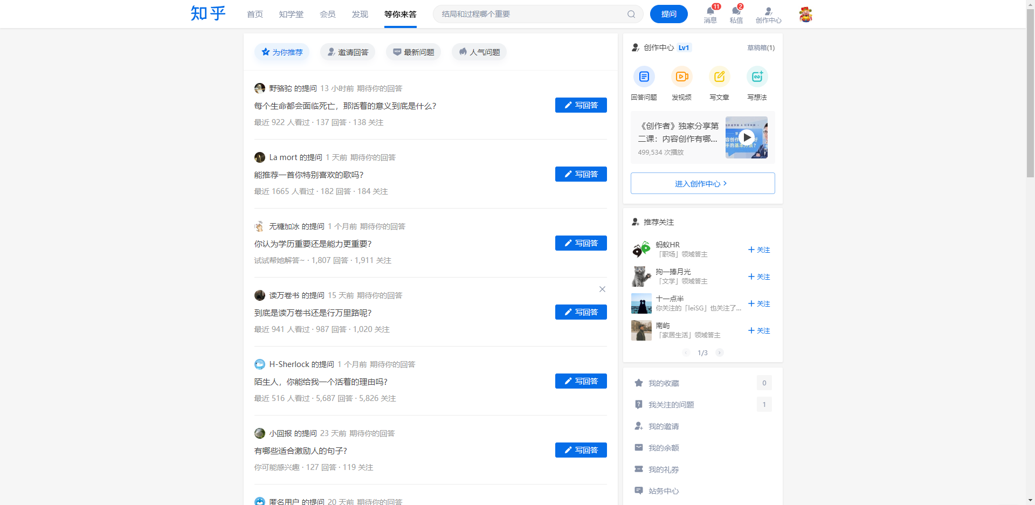The height and width of the screenshot is (505, 1035).
Task: Open 站务中心
Action: [702, 491]
